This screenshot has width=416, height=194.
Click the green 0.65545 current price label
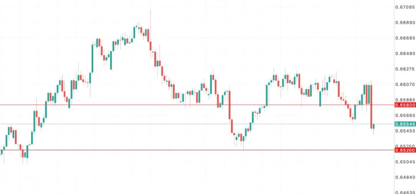pyautogui.click(x=405, y=124)
